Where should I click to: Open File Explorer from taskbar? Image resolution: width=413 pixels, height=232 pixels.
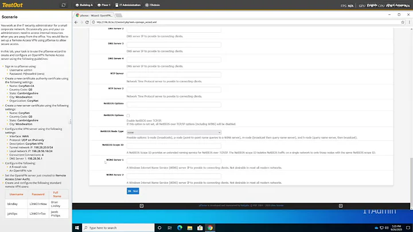click(x=190, y=228)
